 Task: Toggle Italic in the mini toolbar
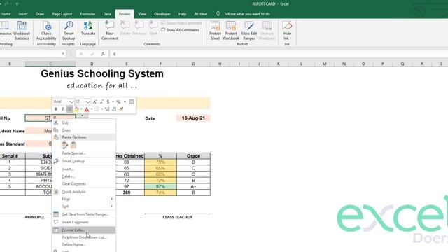click(x=62, y=109)
